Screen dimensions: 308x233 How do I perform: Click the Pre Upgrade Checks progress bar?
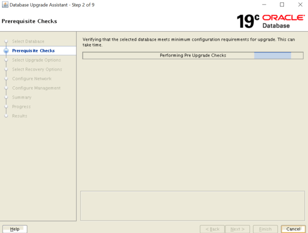tap(193, 55)
